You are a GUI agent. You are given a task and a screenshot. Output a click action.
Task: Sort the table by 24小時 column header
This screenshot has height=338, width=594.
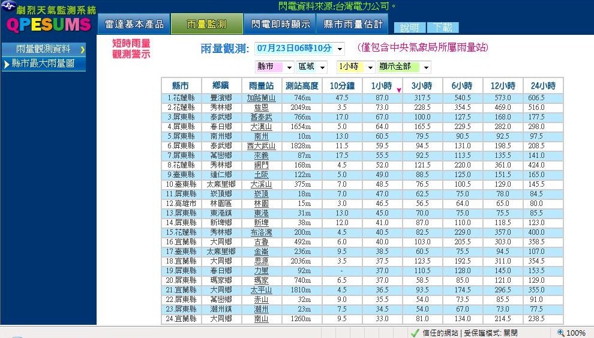pos(543,85)
